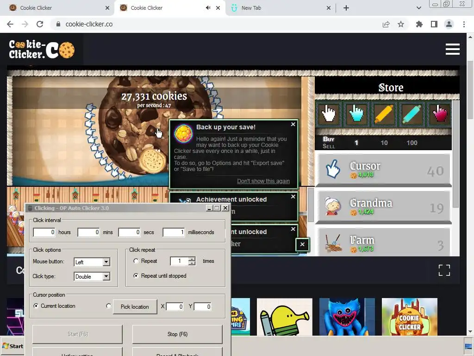Focus the hours interval input field
This screenshot has height=356, width=474.
tap(44, 232)
